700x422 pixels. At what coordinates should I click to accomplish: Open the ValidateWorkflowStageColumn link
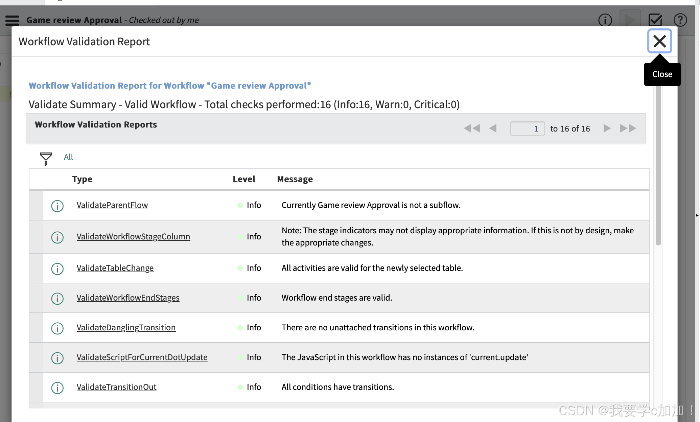pyautogui.click(x=133, y=236)
